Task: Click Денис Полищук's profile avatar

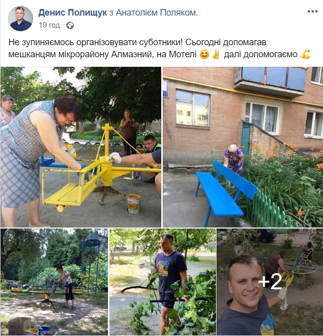Action: pyautogui.click(x=21, y=19)
